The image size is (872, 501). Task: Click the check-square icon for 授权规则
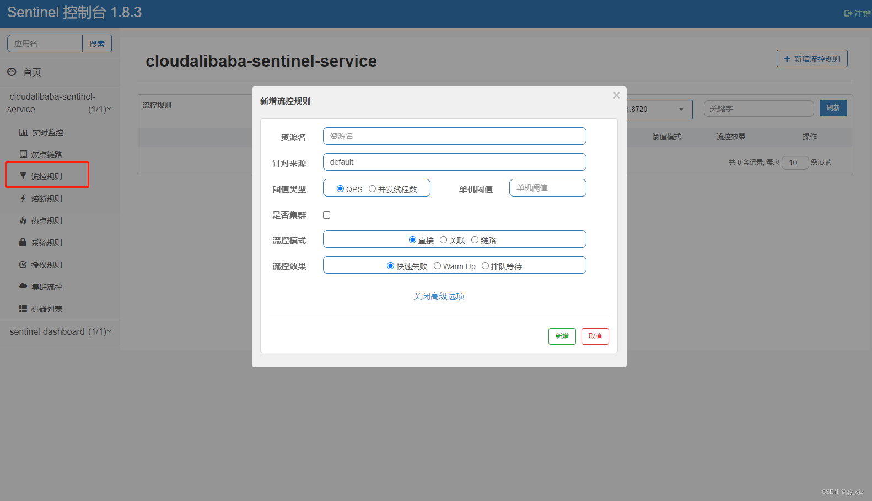click(23, 264)
